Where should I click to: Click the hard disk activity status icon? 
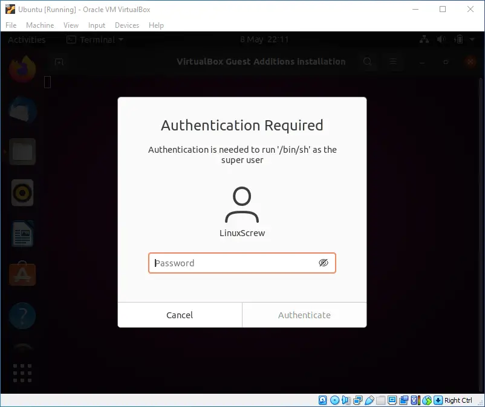pyautogui.click(x=322, y=400)
